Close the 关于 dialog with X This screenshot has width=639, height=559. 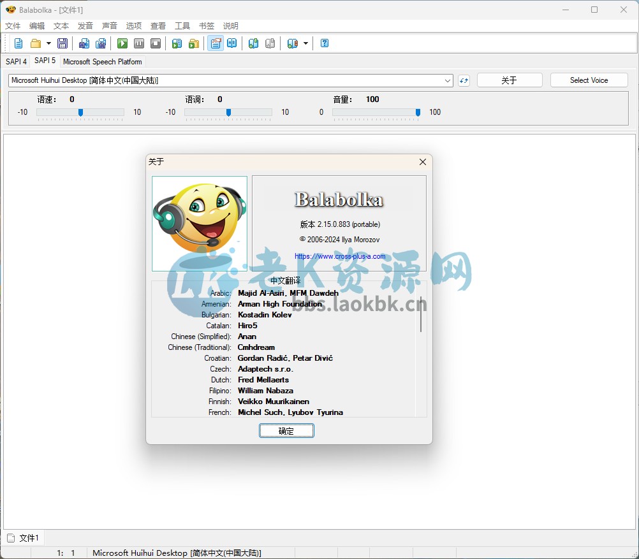point(423,162)
